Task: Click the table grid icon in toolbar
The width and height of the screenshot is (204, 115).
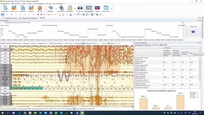Action: [78, 14]
